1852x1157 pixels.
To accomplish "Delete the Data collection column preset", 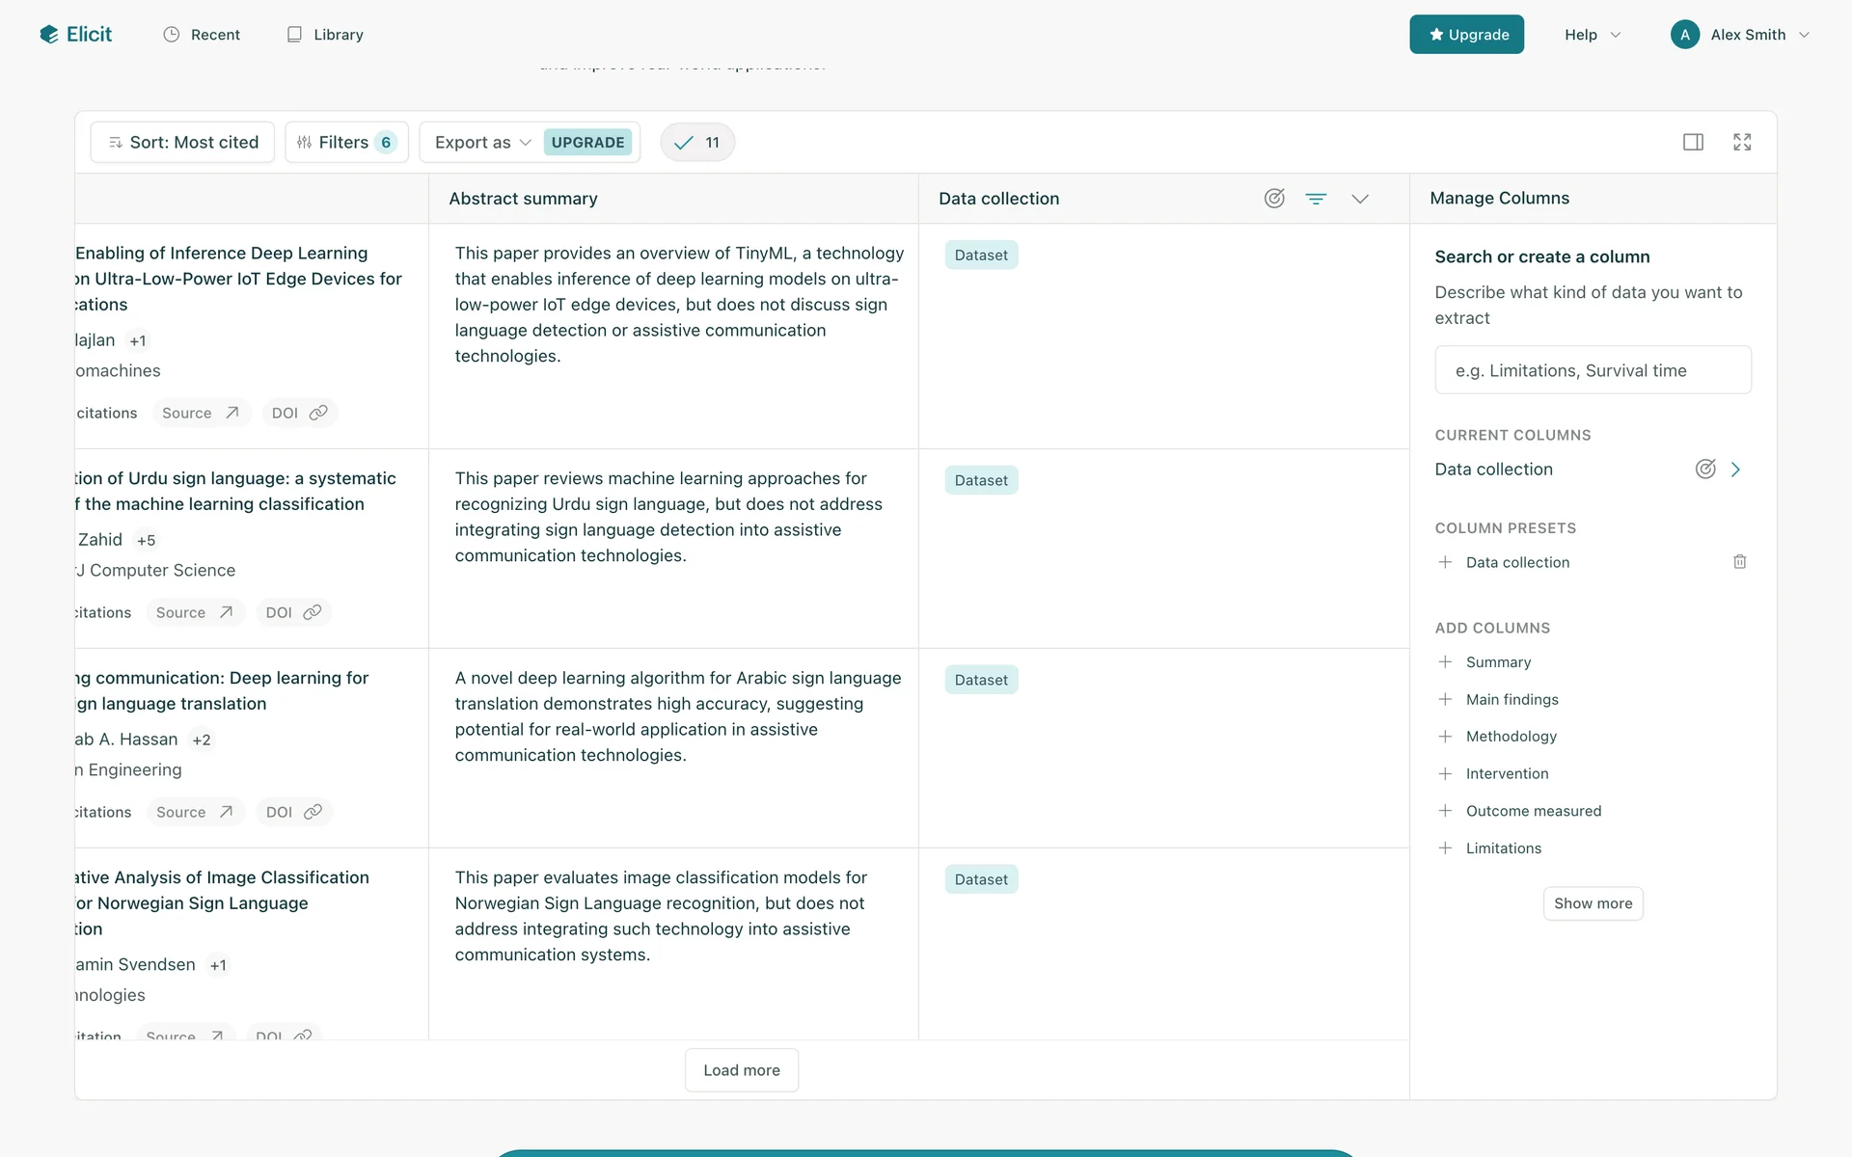I will [1739, 562].
